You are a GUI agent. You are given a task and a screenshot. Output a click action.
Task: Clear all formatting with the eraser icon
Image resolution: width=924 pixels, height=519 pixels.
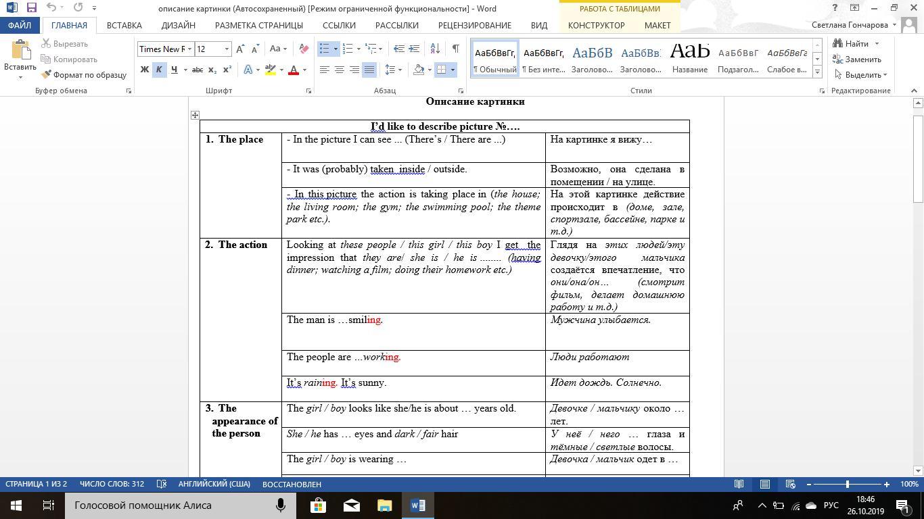(304, 49)
